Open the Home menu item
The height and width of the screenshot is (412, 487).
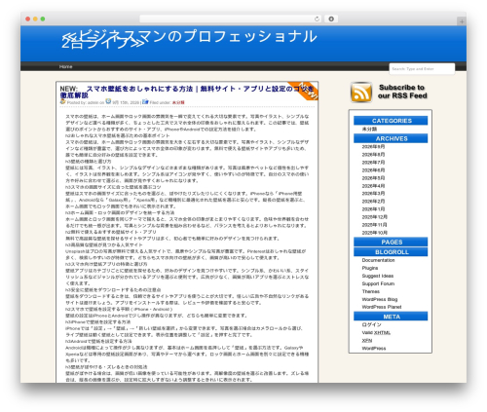tap(66, 66)
